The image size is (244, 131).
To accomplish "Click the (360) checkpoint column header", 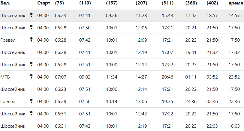I will tap(191, 3).
